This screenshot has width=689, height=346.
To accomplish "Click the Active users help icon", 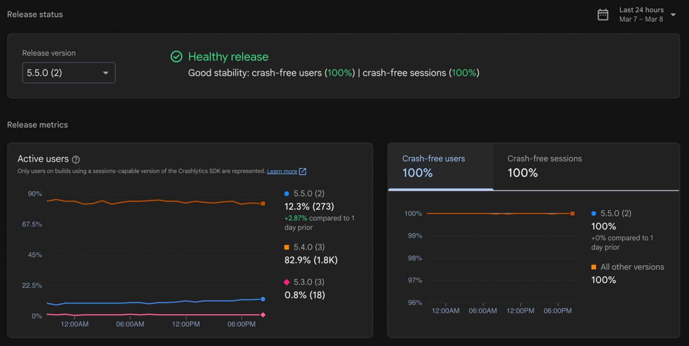I will click(76, 160).
